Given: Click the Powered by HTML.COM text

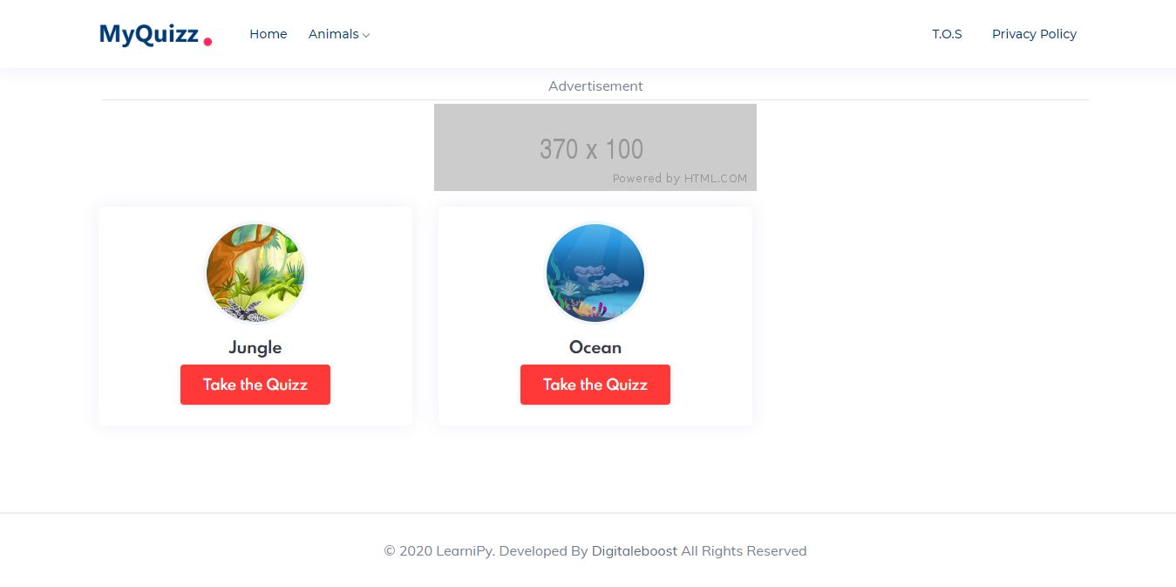Looking at the screenshot, I should coord(679,179).
